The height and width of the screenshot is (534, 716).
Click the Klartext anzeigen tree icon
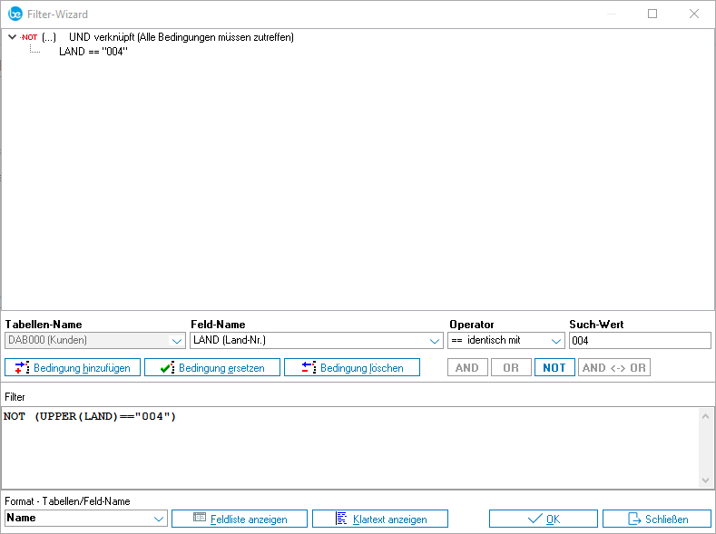tap(341, 519)
